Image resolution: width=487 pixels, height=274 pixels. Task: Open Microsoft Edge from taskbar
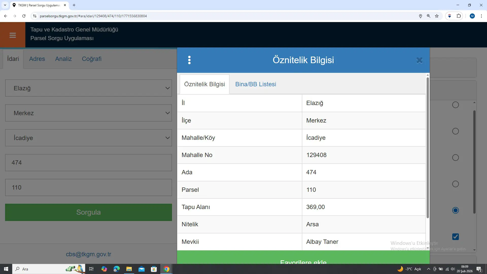116,269
